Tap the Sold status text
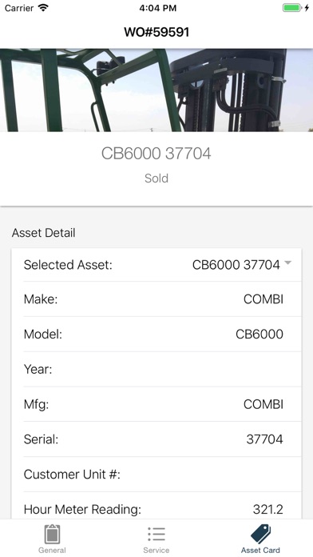The image size is (313, 557). [156, 178]
